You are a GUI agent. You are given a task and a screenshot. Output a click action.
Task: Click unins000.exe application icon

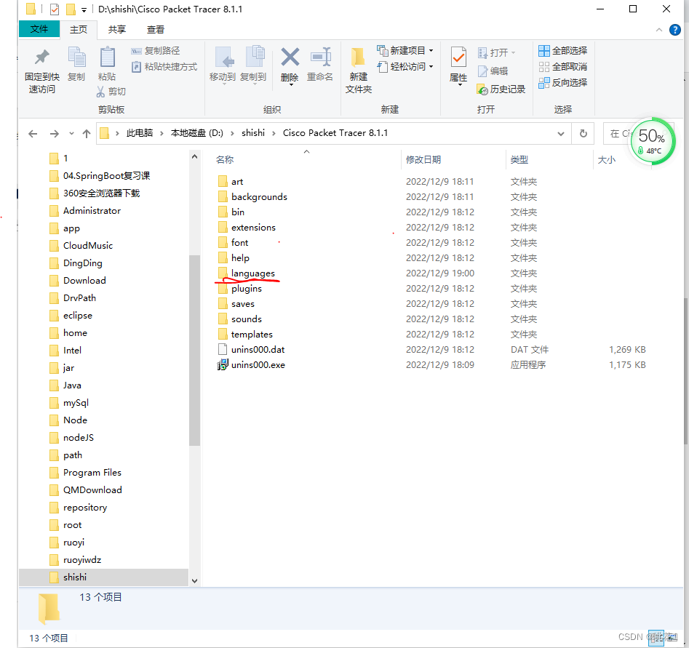(223, 364)
